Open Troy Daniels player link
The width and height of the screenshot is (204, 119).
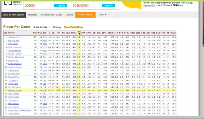(x=14, y=114)
